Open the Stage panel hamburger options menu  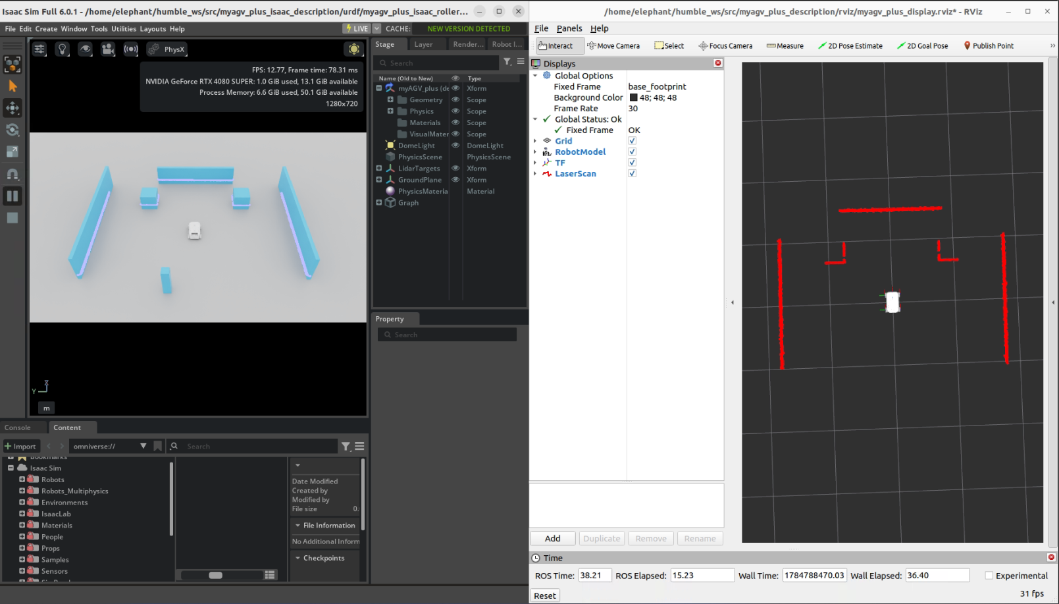coord(521,62)
